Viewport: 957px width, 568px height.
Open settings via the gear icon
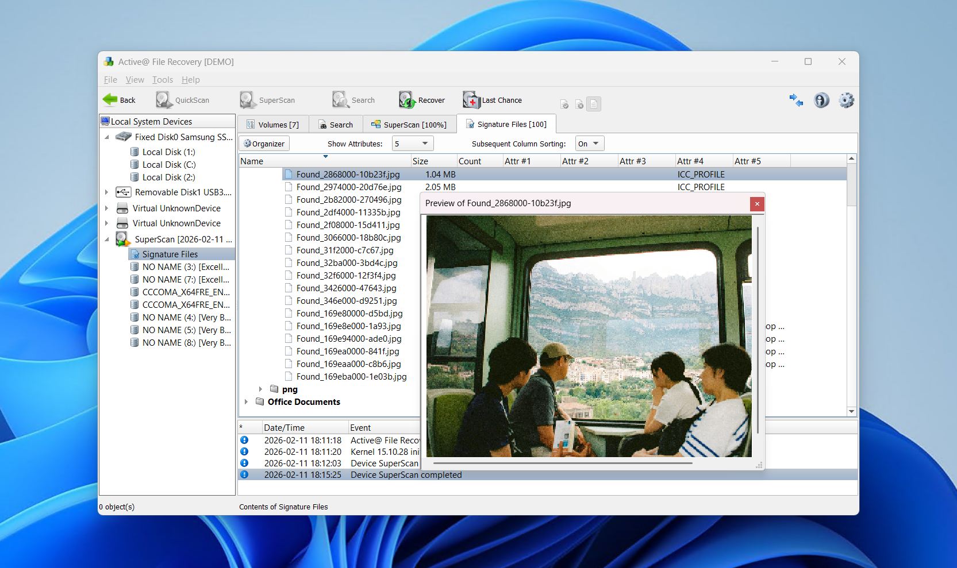[x=846, y=100]
